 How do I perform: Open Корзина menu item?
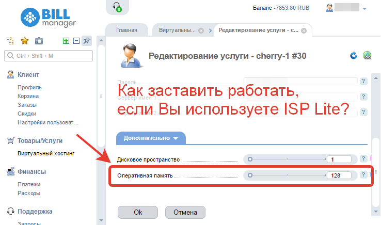(28, 96)
